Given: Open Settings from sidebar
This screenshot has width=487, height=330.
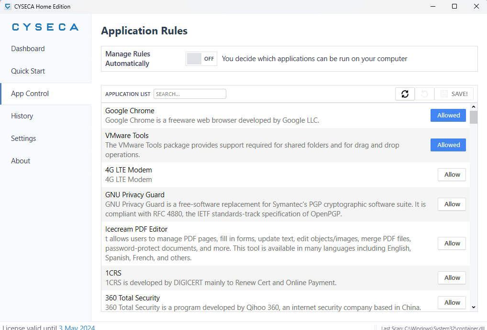Looking at the screenshot, I should click(45, 138).
